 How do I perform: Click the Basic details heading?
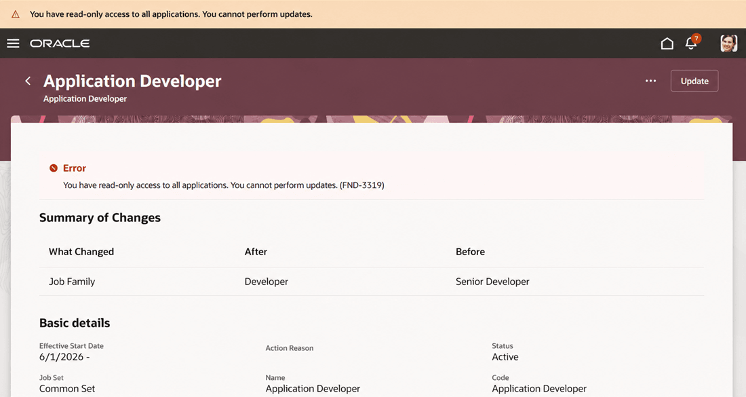point(75,323)
